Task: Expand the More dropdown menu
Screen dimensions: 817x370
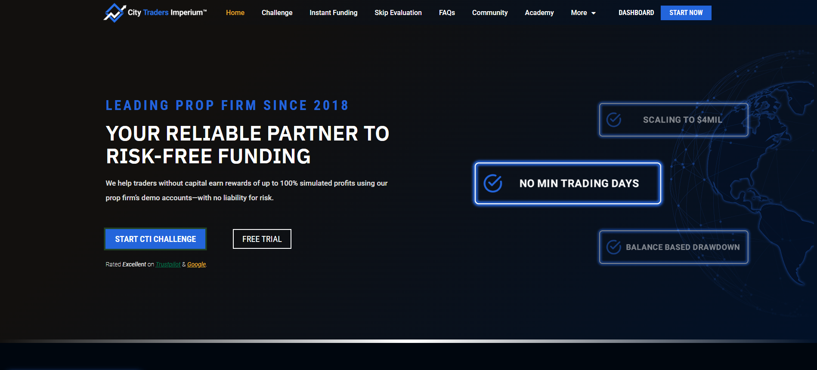Action: point(583,13)
